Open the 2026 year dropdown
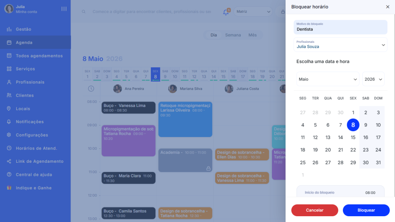395x222 pixels. point(373,79)
